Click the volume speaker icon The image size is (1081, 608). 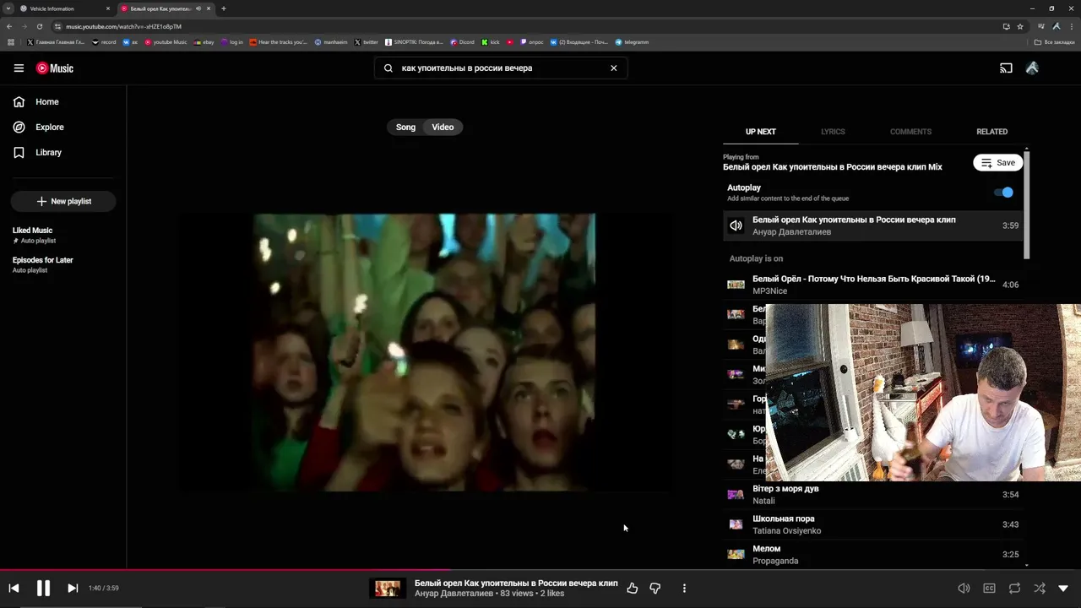[x=964, y=588]
